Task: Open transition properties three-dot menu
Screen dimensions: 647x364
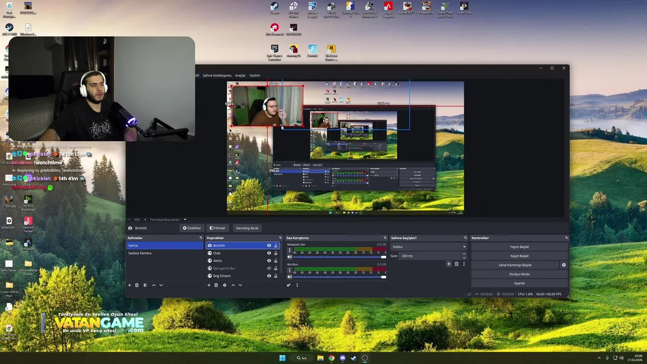Action: pos(464,264)
